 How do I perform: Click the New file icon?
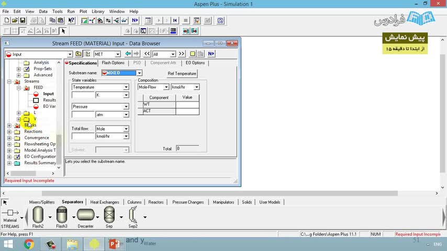(7, 20)
